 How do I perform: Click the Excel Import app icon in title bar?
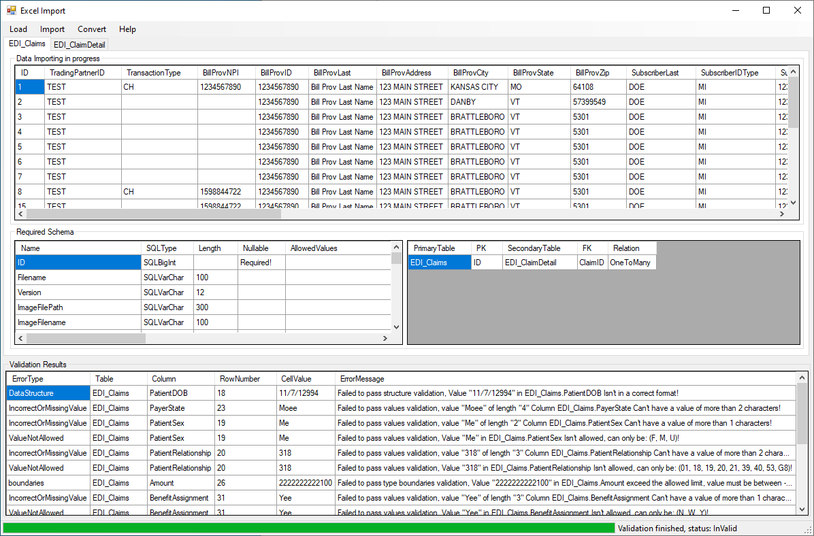click(x=12, y=10)
